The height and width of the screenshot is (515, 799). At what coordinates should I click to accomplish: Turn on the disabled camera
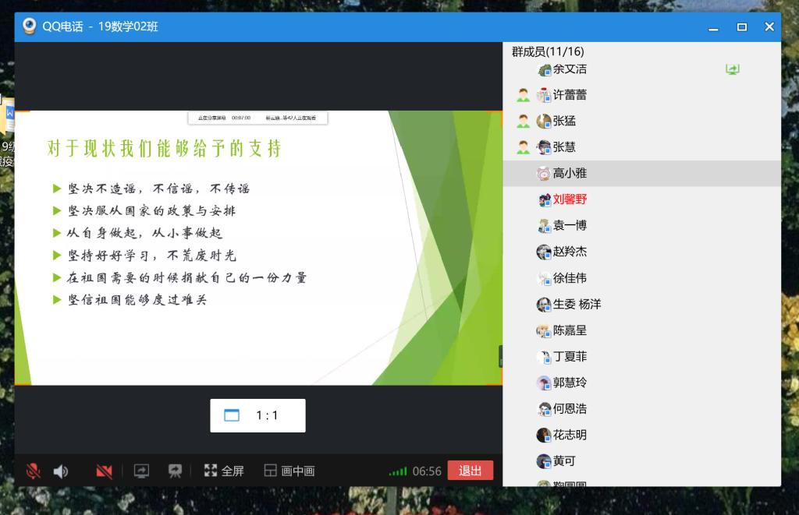(104, 471)
